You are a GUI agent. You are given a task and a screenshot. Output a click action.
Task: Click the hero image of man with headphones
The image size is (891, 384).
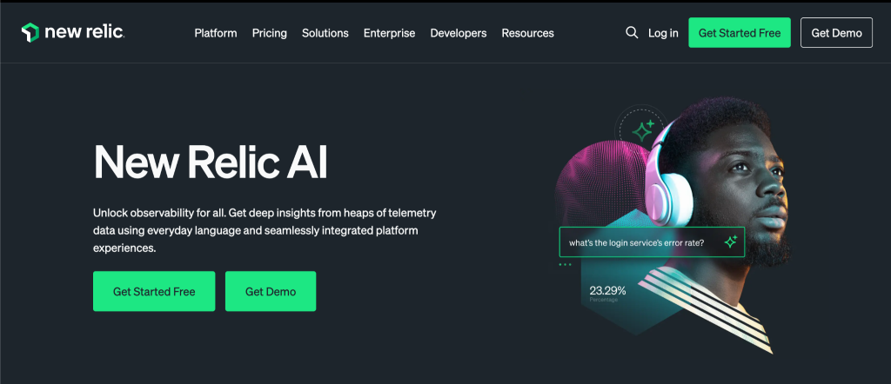pos(673,226)
